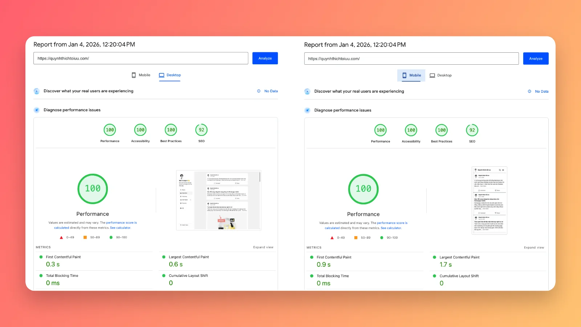Click the page screenshot thumbnail on right report
The height and width of the screenshot is (327, 581).
pyautogui.click(x=489, y=200)
